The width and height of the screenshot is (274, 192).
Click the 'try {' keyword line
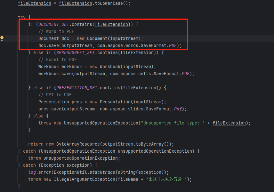pyautogui.click(x=24, y=17)
